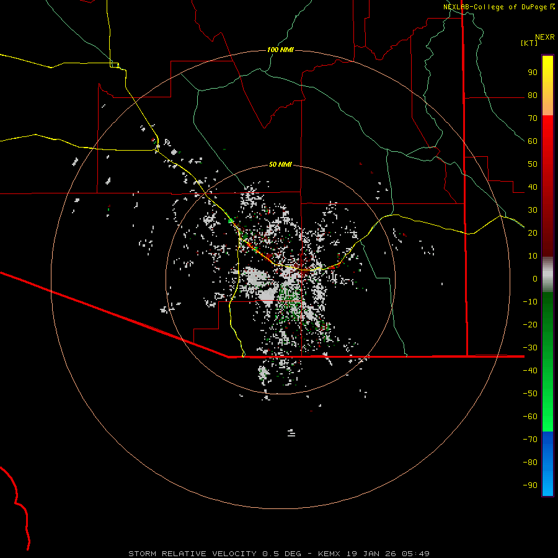This screenshot has height=558, width=558.
Task: Click the KEMX station identifier in caption
Action: 329,554
